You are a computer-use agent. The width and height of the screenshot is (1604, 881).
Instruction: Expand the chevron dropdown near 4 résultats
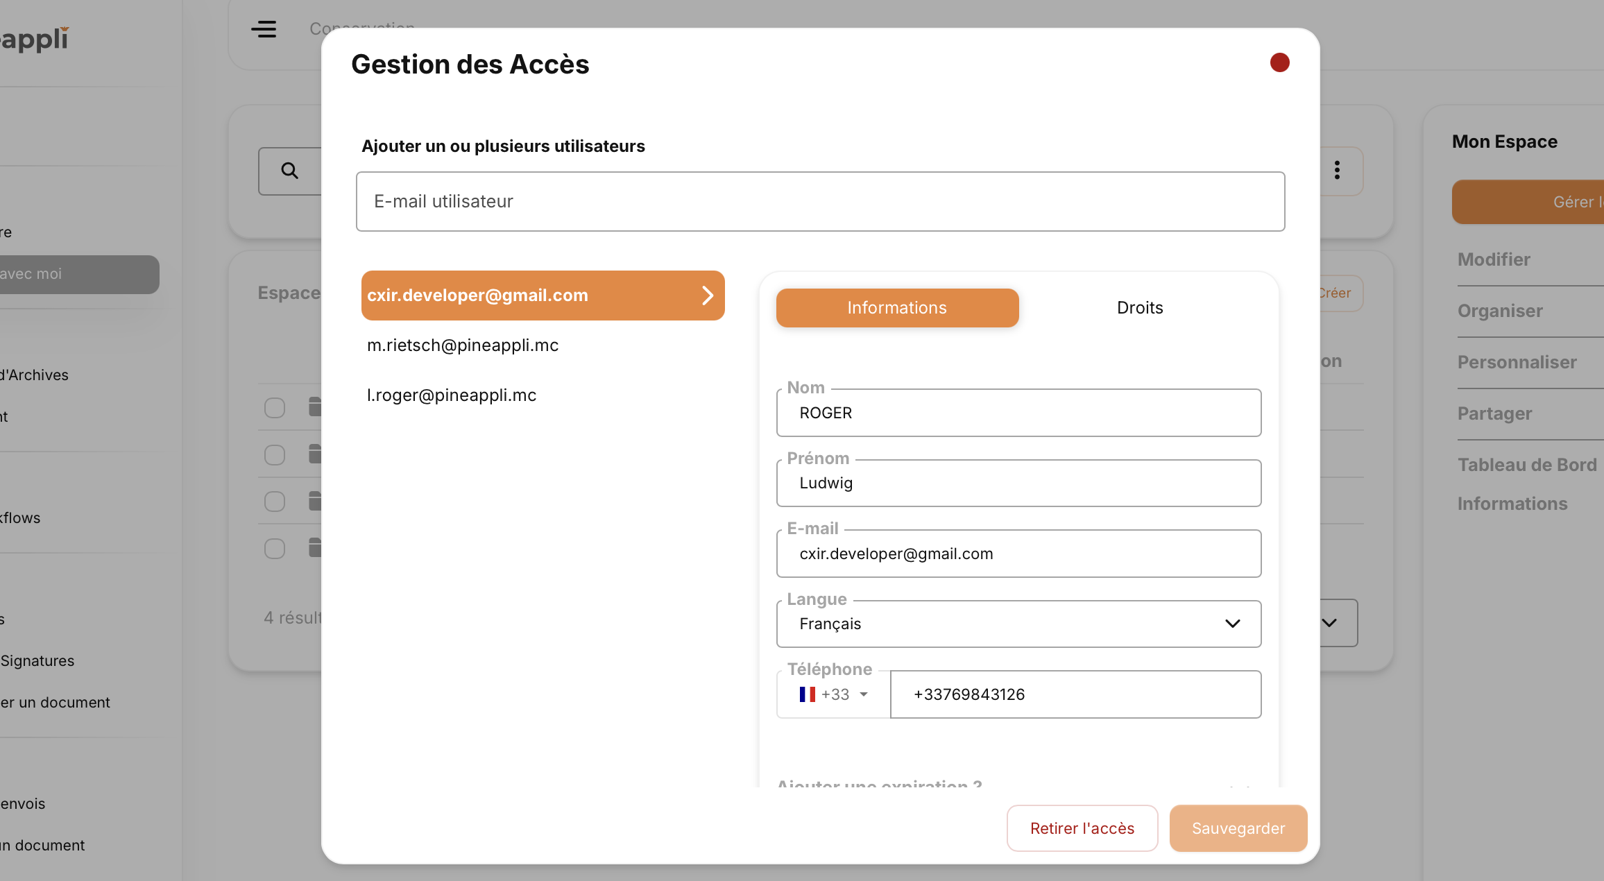[1329, 622]
